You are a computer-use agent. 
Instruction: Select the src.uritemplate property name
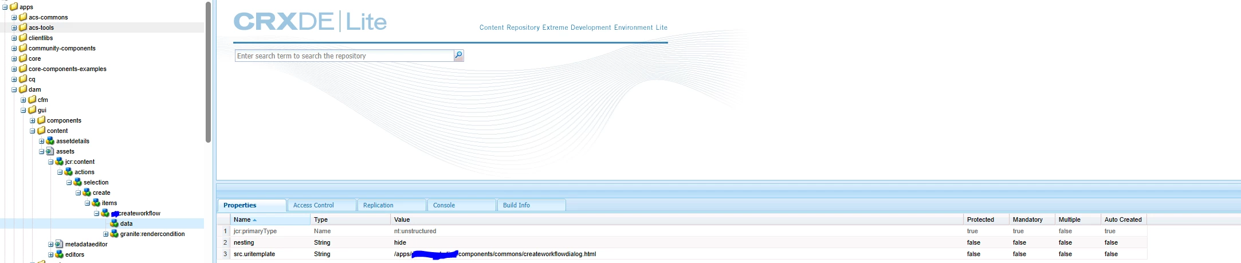coord(254,254)
